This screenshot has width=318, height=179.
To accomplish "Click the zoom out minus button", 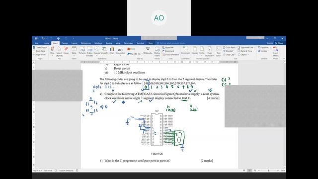I will (x=259, y=171).
